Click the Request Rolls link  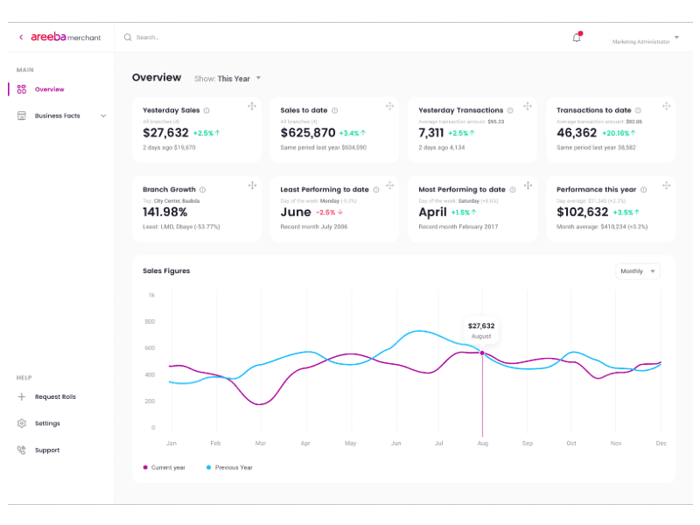pos(55,396)
